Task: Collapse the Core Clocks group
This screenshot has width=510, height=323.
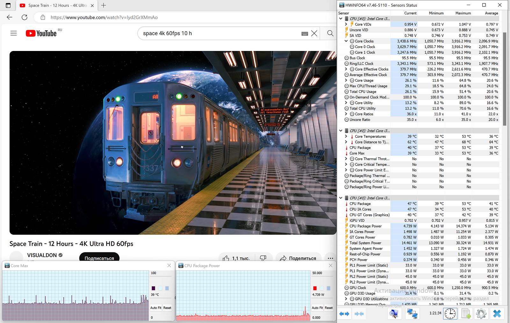Action: click(x=346, y=41)
